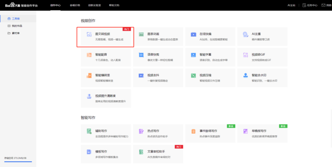Viewport: 332px width, 167px height.
Task: Click the 我的作品 sidebar icon
Action: pyautogui.click(x=9, y=26)
